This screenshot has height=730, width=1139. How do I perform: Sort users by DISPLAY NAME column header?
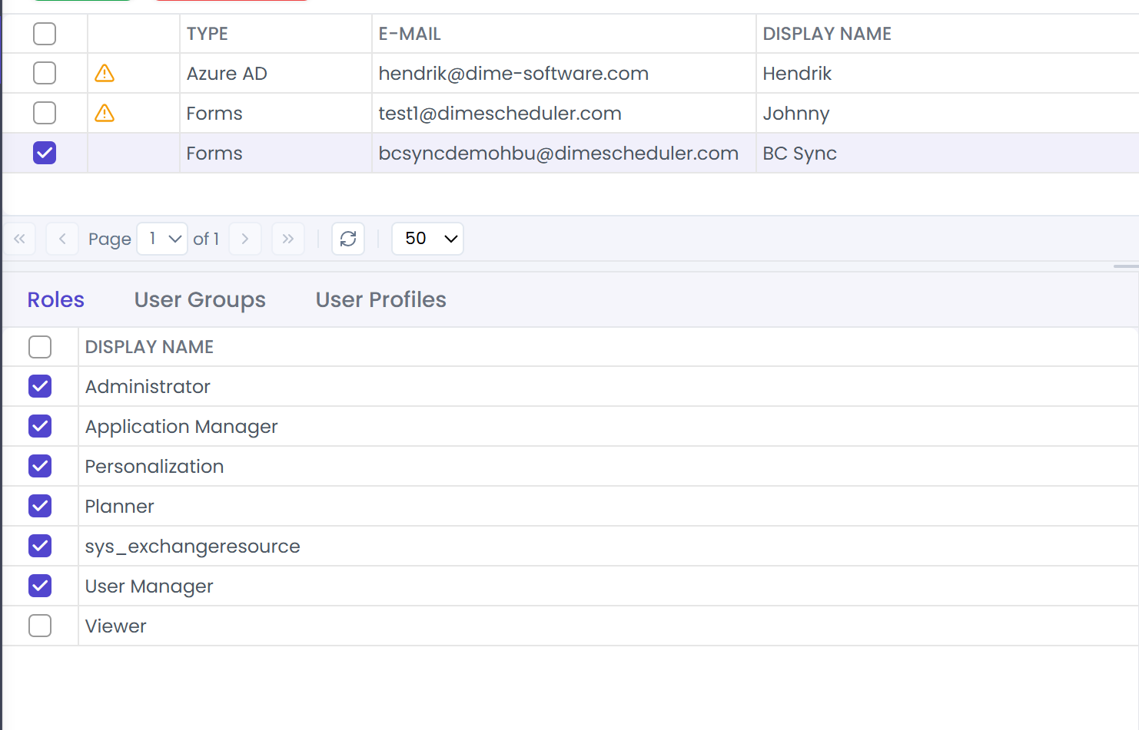tap(948, 34)
